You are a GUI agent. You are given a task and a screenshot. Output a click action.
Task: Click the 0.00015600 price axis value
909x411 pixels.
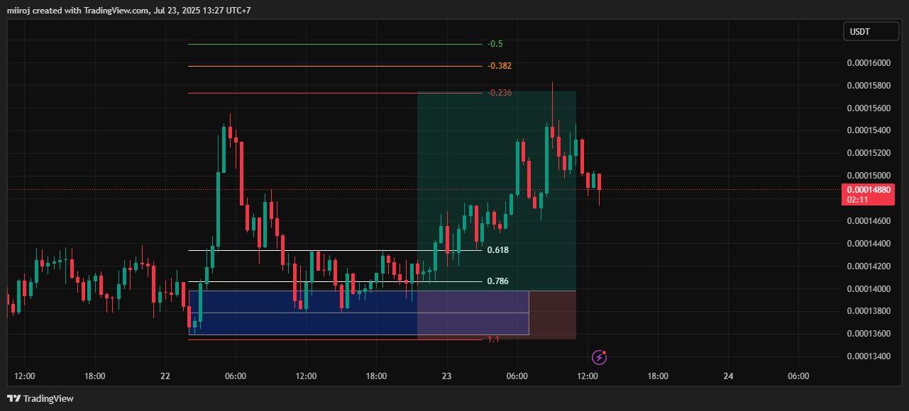click(x=869, y=108)
